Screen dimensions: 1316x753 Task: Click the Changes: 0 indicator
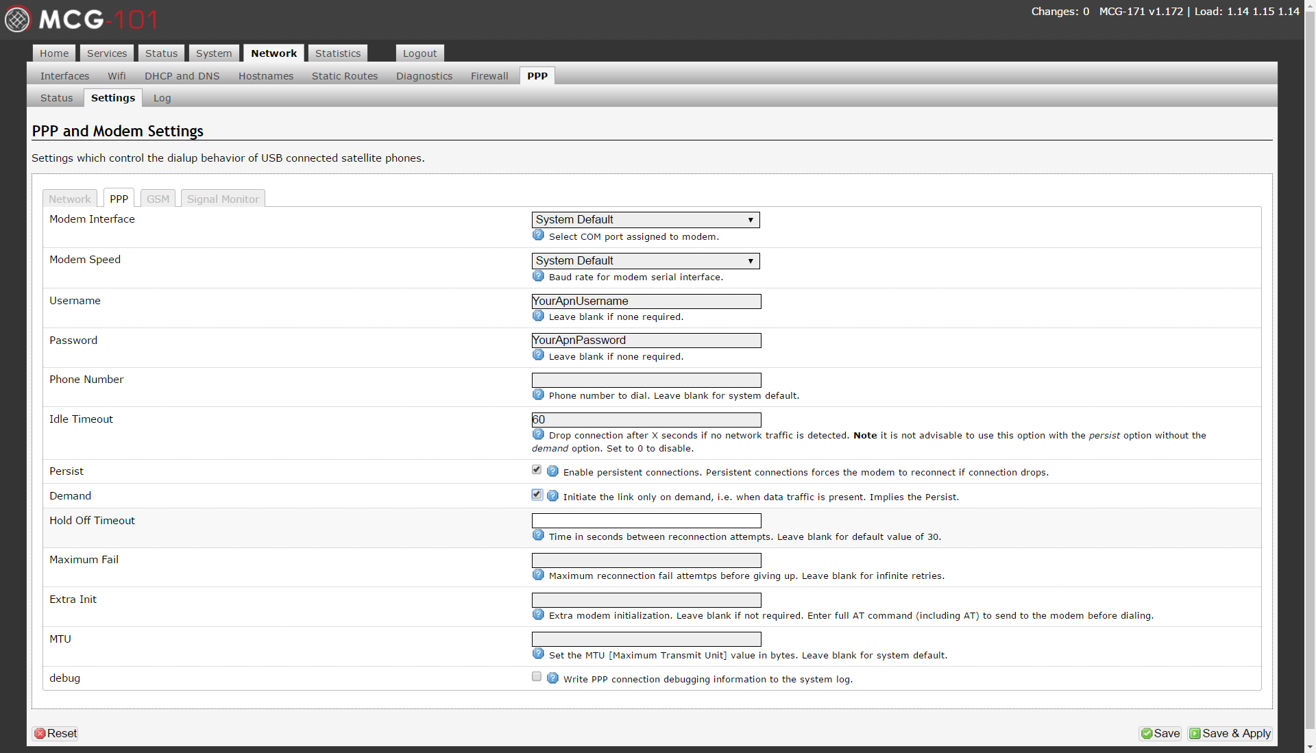[1060, 12]
